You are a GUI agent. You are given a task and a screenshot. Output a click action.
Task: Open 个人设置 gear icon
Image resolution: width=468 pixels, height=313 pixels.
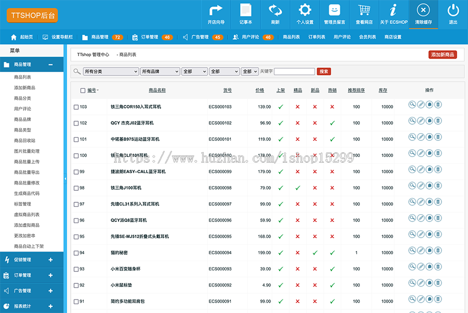tap(305, 15)
